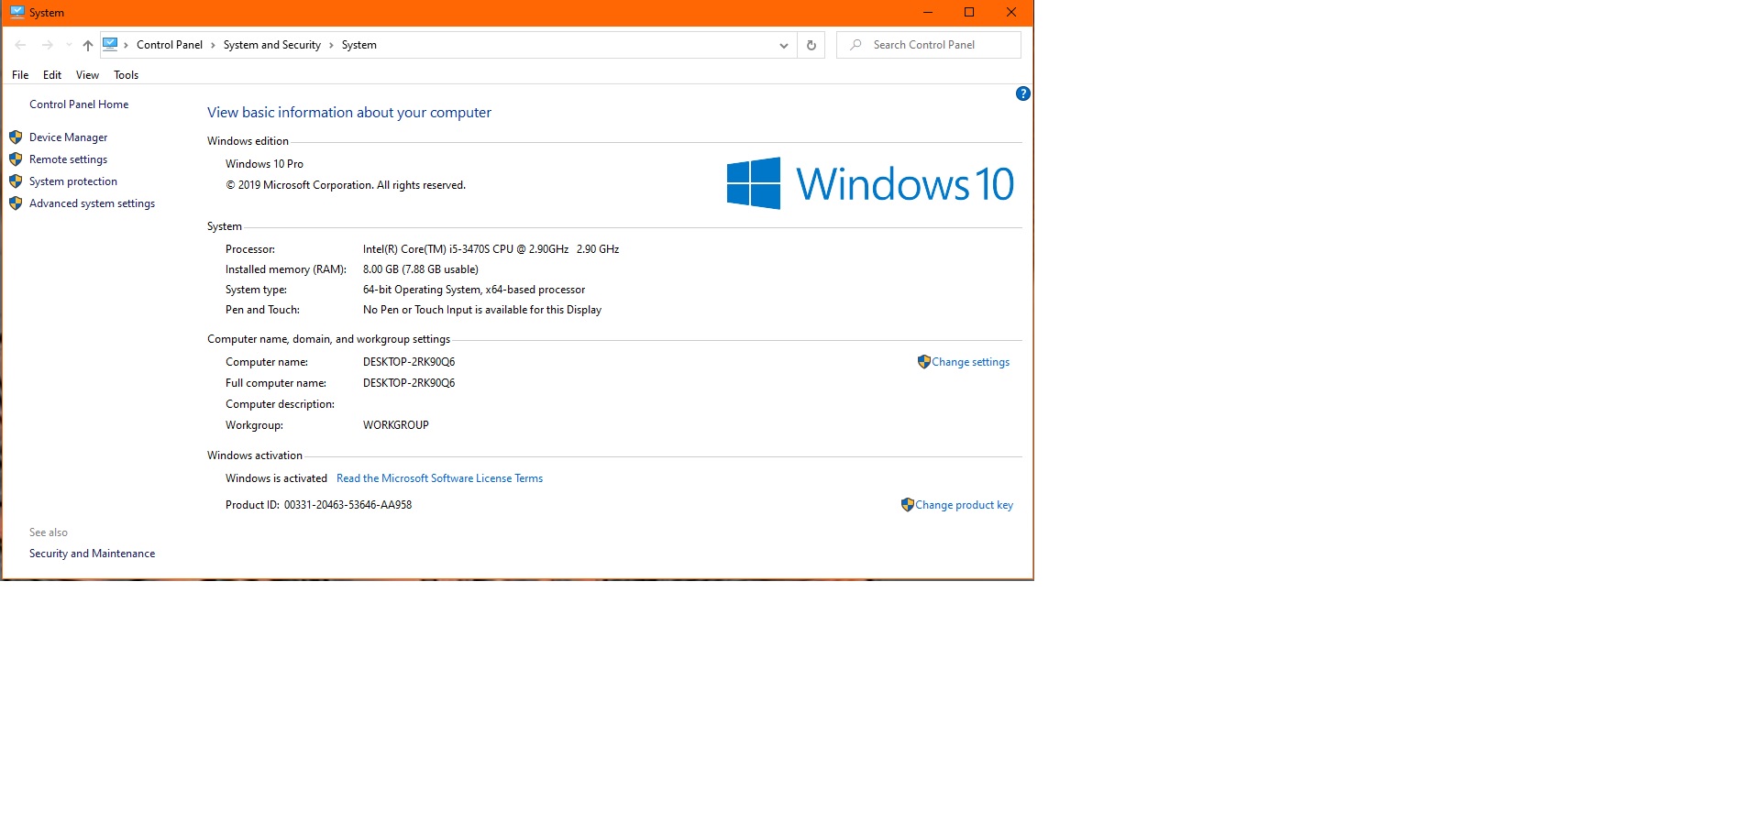Close the System window
Screen dimensions: 1755x834
pos(1011,12)
